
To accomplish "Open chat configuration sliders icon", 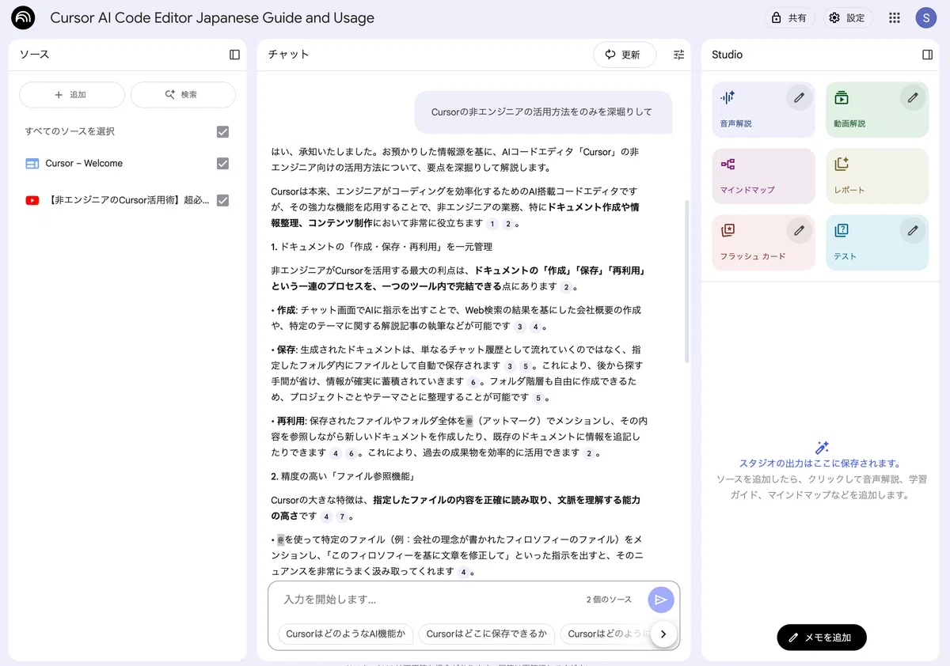I will tap(679, 55).
